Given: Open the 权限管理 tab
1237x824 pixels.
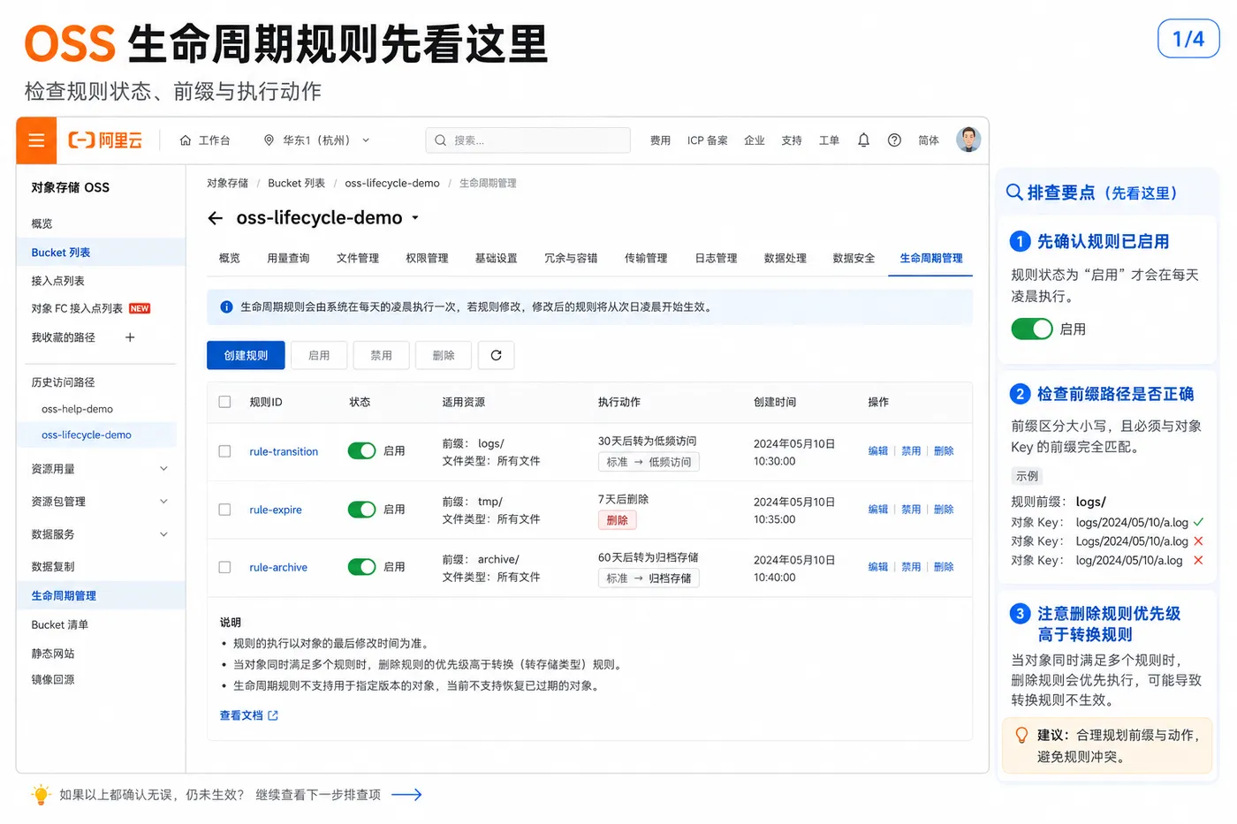Looking at the screenshot, I should click(x=427, y=258).
